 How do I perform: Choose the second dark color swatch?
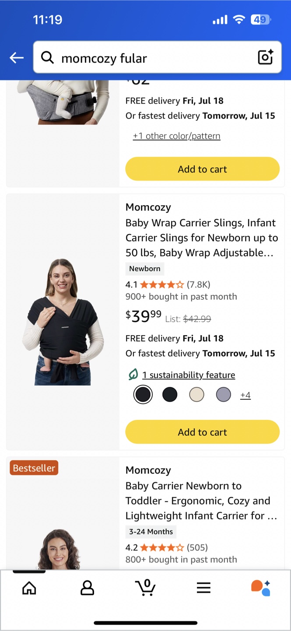point(170,395)
